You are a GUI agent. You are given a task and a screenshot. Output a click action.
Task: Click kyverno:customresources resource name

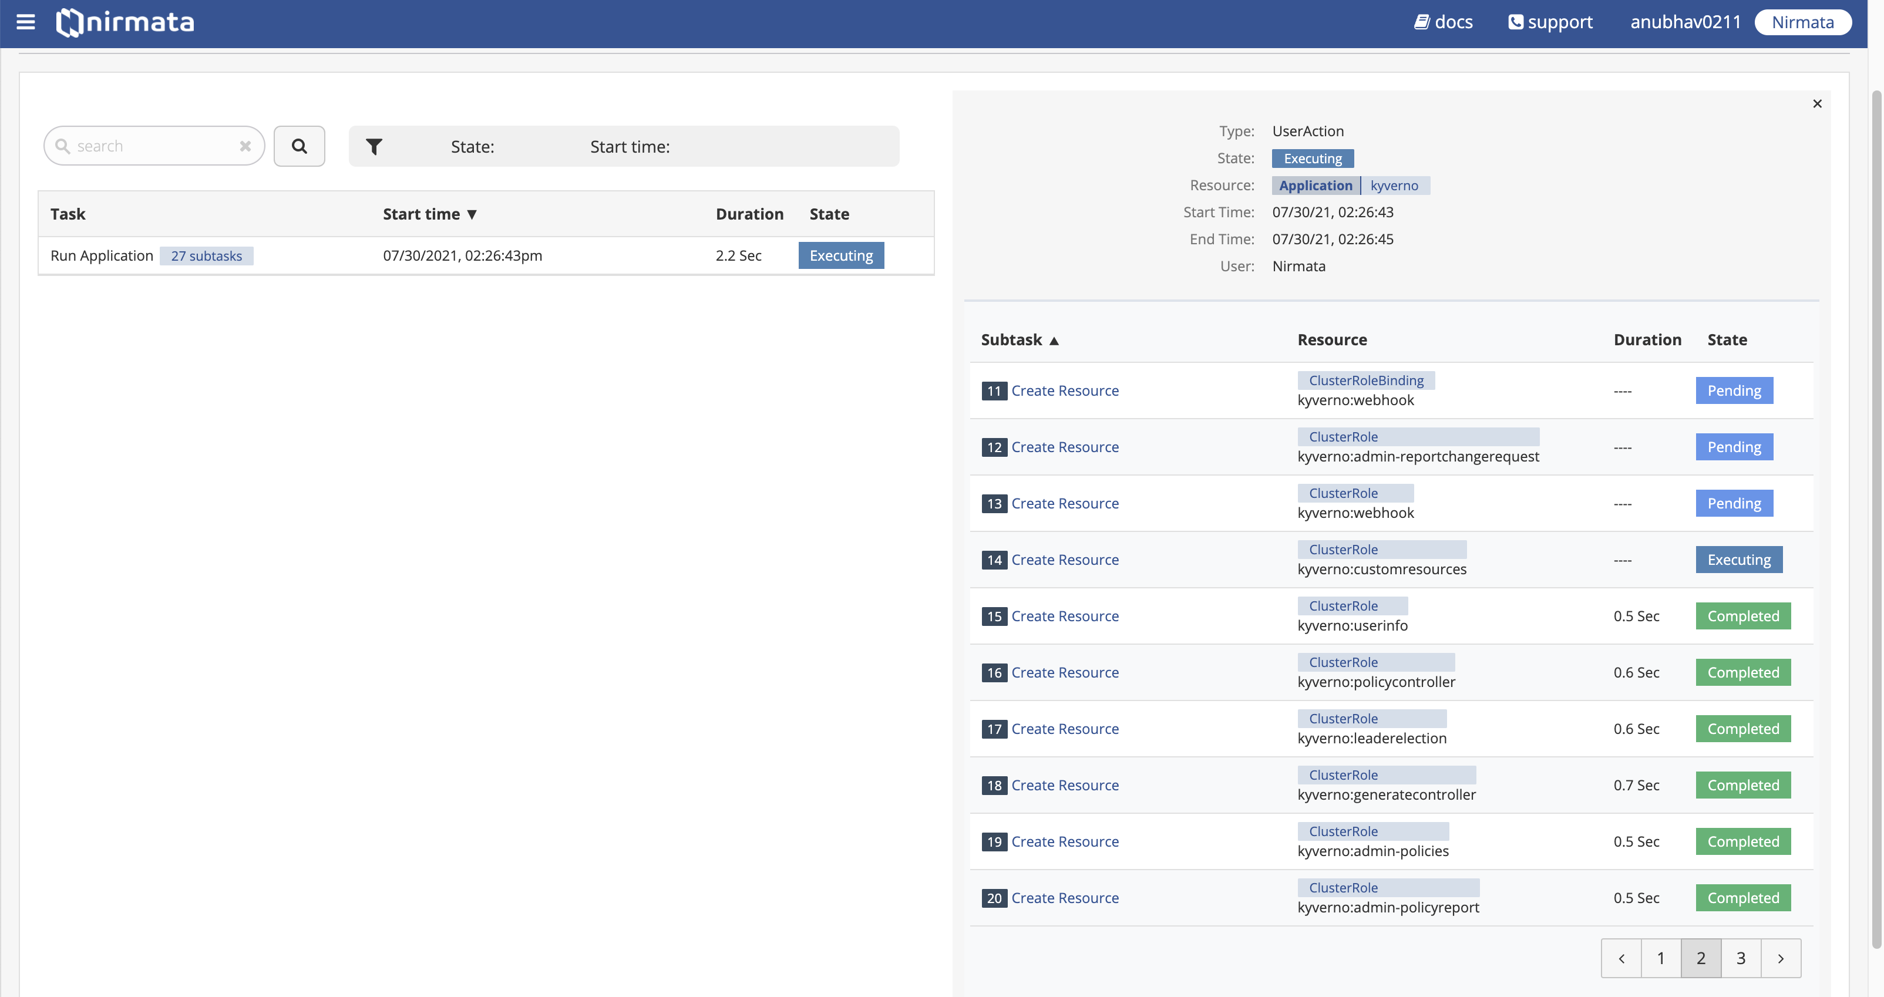point(1381,570)
